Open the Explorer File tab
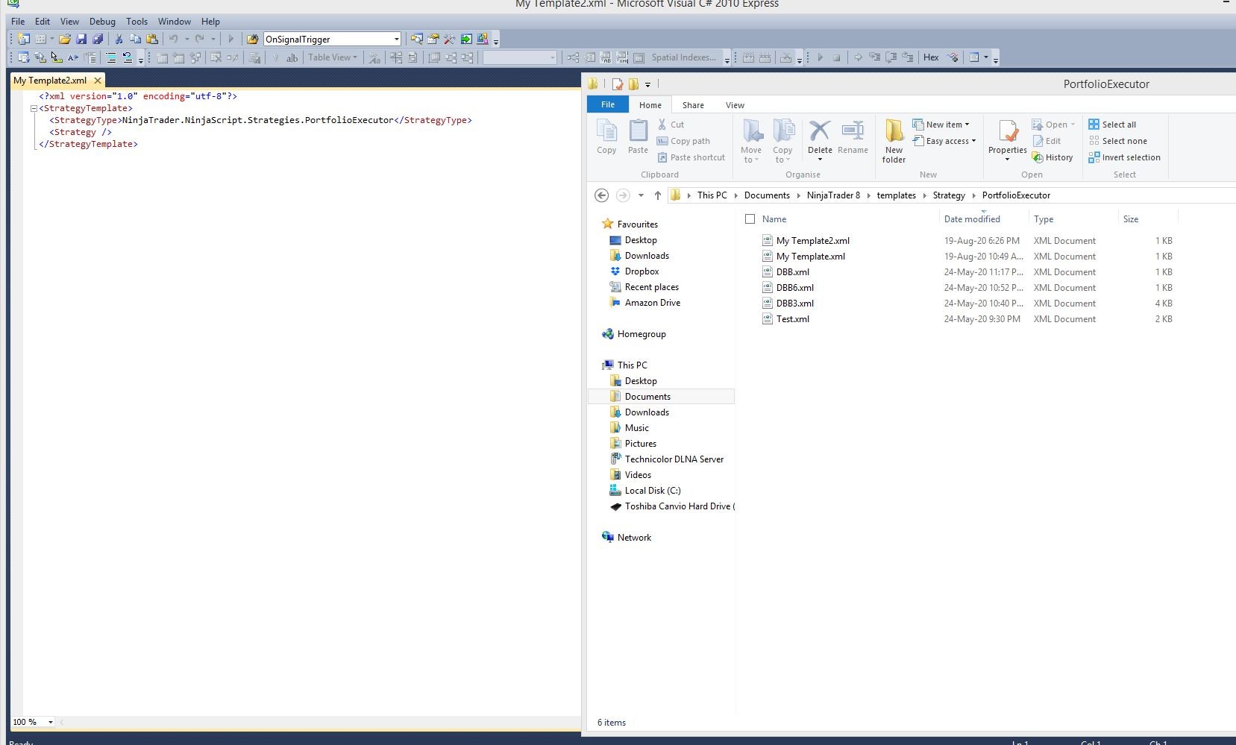Viewport: 1236px width, 745px height. coord(608,104)
